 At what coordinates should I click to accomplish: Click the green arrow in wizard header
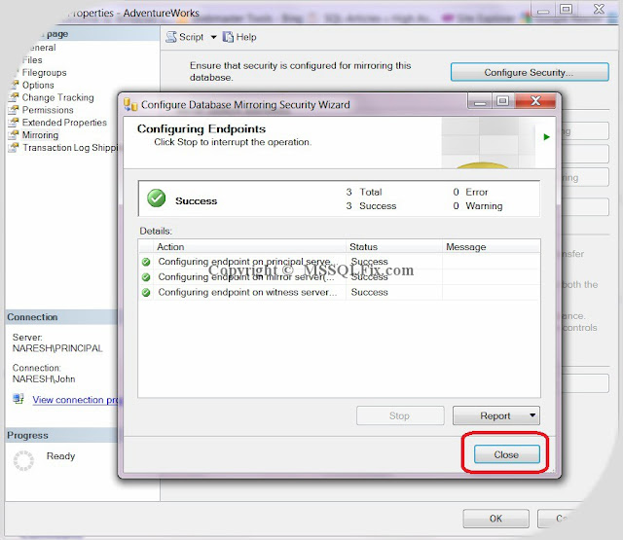pos(547,137)
